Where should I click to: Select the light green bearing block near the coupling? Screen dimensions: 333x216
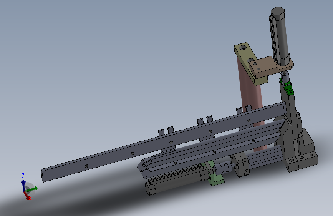tap(214, 174)
